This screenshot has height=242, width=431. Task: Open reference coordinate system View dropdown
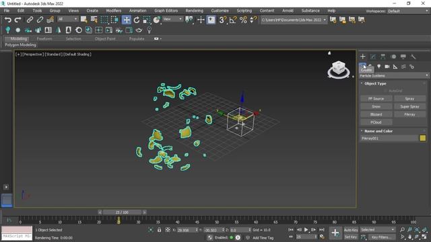coord(172,19)
